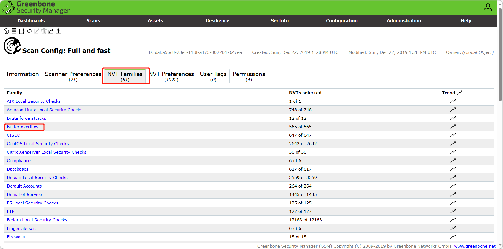Screen dimensions: 503x249
Task: Open the Scans menu
Action: click(x=93, y=21)
